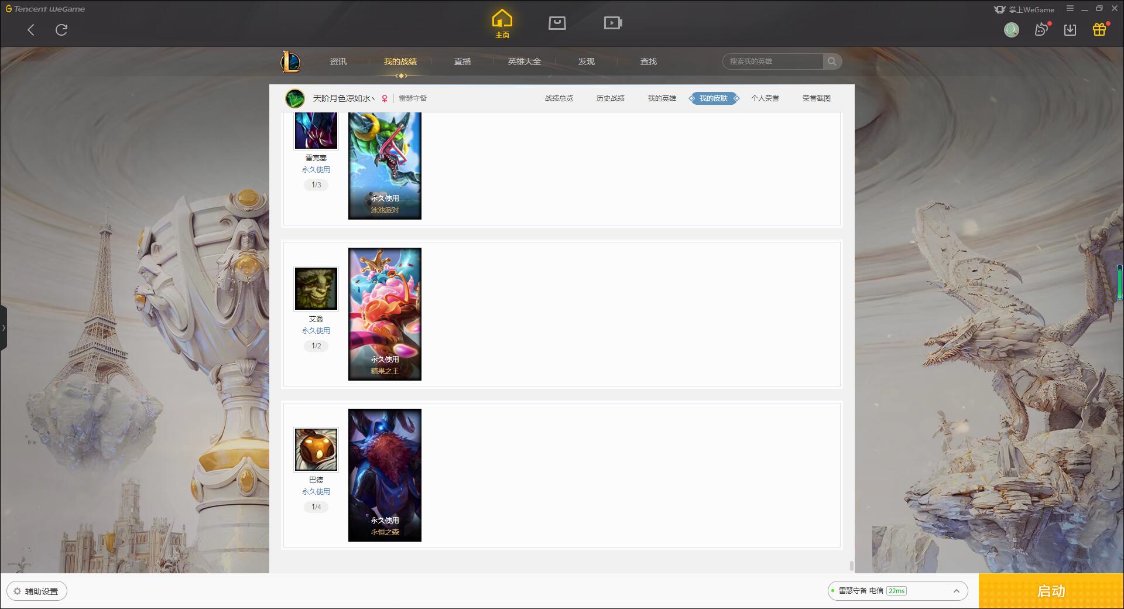Open the 泳池派对 skin card
The height and width of the screenshot is (609, 1124).
pyautogui.click(x=385, y=166)
